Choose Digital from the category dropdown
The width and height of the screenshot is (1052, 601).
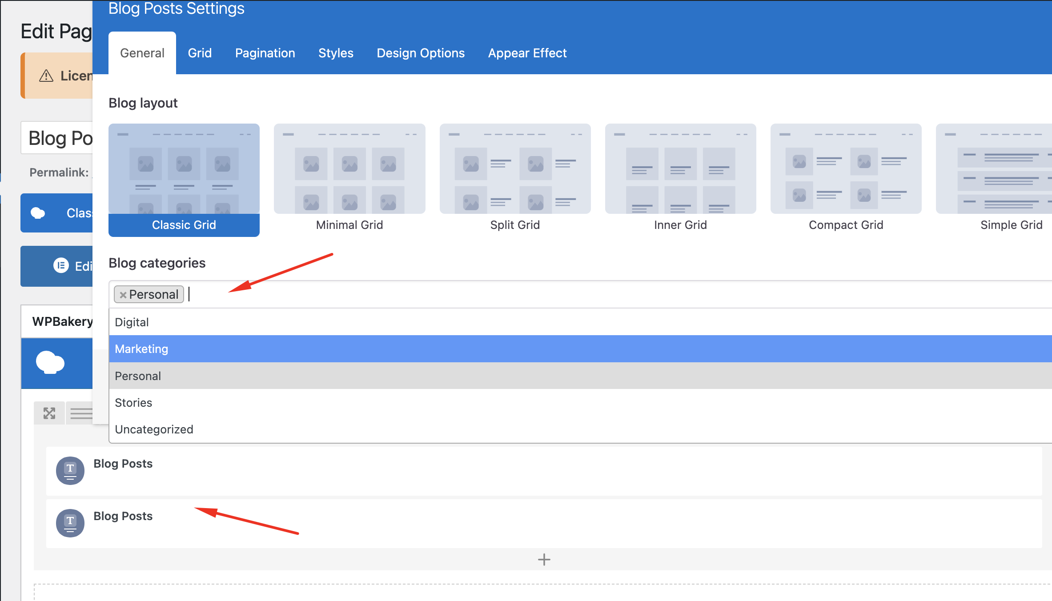point(580,322)
